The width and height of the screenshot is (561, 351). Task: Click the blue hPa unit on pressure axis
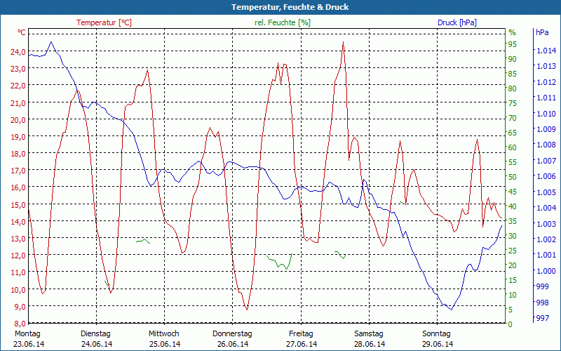[543, 32]
